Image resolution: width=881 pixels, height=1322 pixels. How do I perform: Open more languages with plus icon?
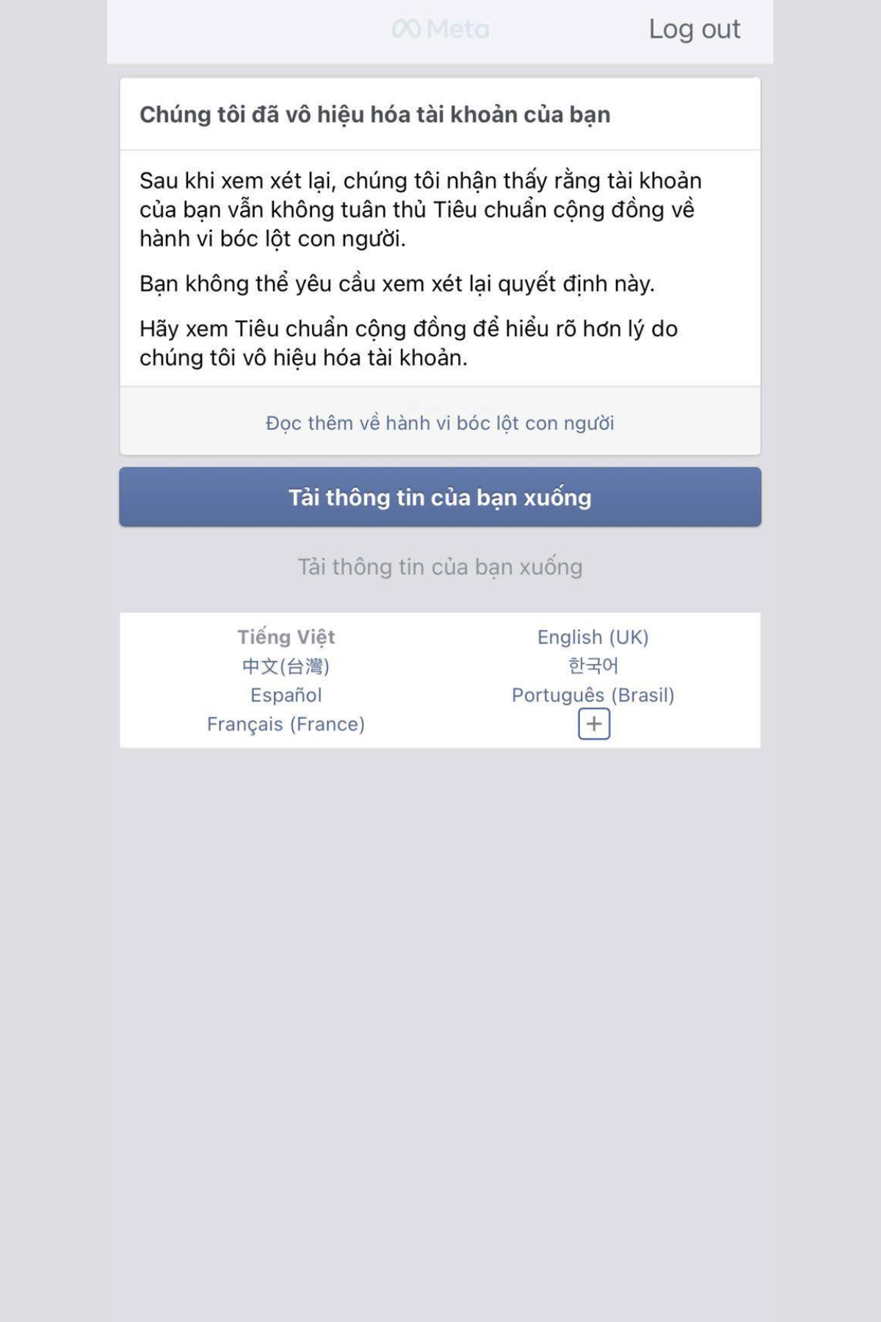click(x=594, y=724)
